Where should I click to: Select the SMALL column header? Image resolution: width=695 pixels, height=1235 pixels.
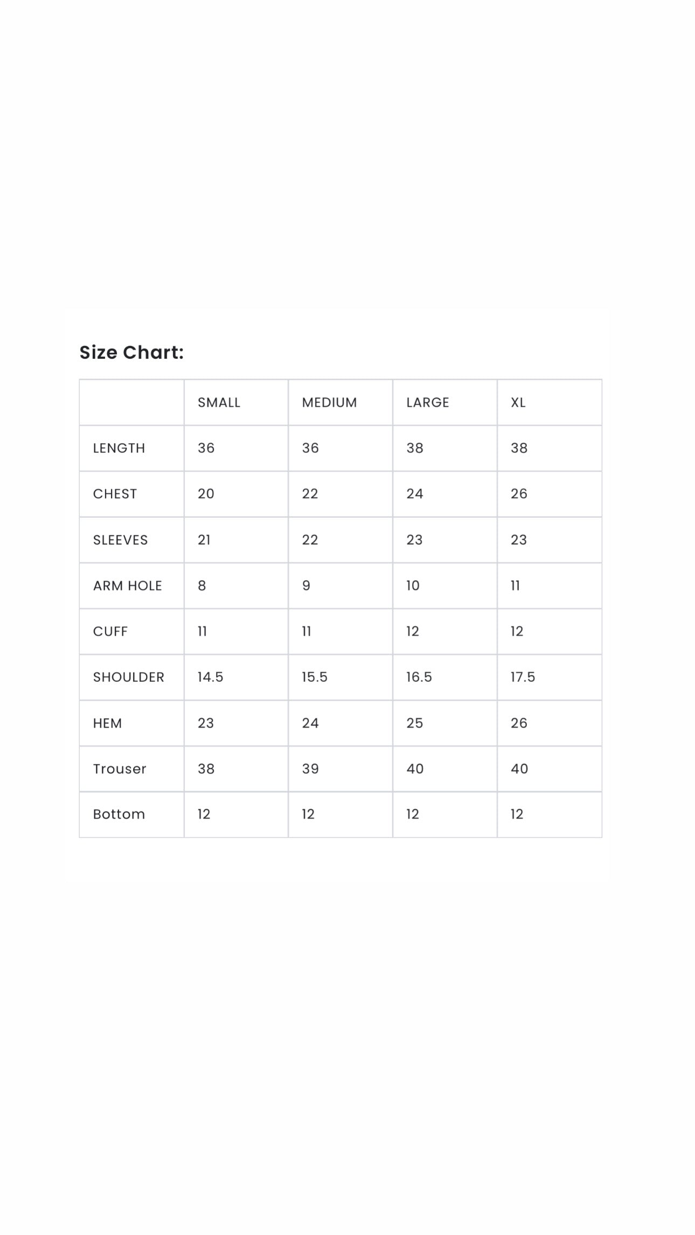[219, 402]
